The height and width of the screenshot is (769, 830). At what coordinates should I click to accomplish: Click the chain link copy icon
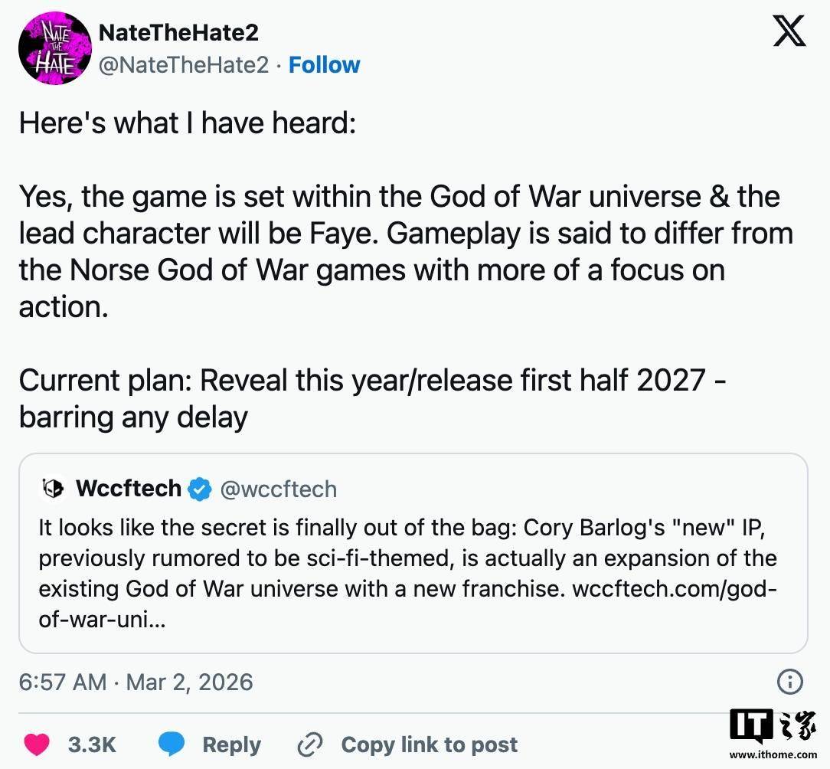(310, 744)
